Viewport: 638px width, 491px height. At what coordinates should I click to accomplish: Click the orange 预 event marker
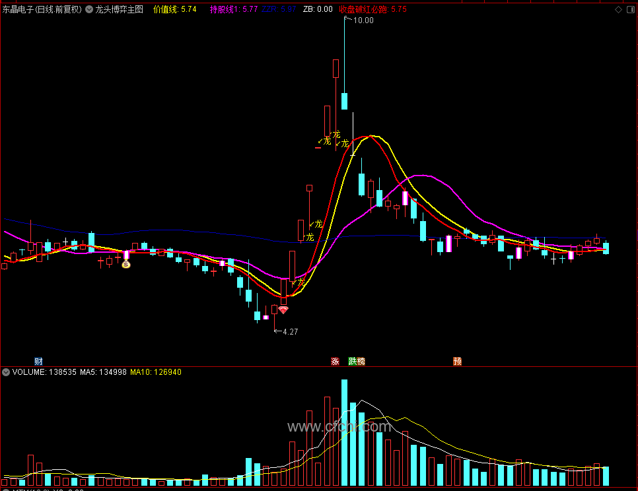(457, 362)
